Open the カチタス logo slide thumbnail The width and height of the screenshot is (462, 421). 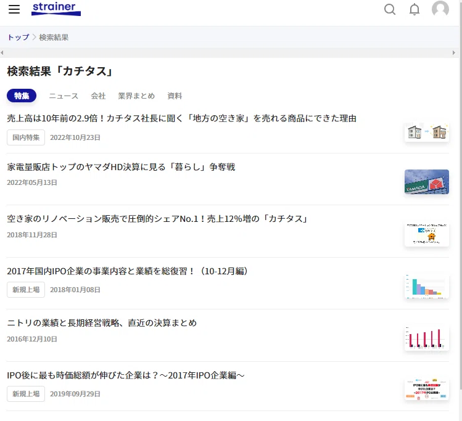[x=427, y=234]
